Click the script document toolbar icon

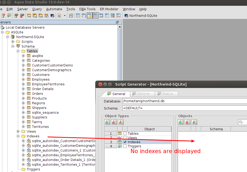click(x=59, y=15)
